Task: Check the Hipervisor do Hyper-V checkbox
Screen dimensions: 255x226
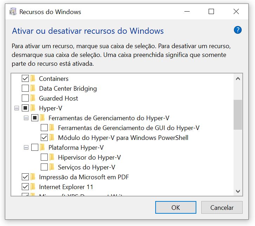Action: [44, 157]
